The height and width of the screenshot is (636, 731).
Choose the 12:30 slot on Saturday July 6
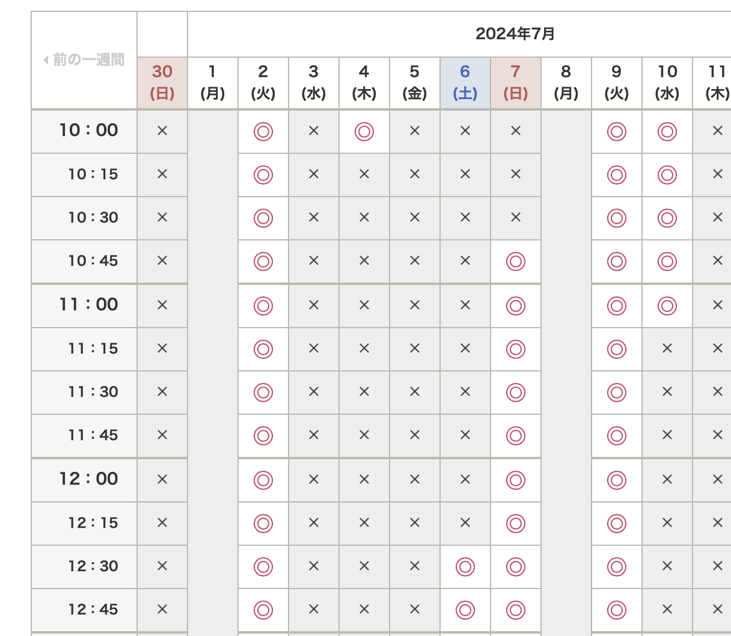(465, 566)
